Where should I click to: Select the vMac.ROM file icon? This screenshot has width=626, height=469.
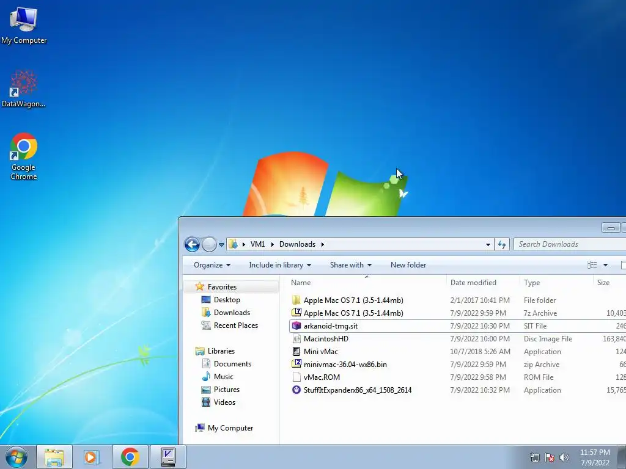[x=296, y=377]
